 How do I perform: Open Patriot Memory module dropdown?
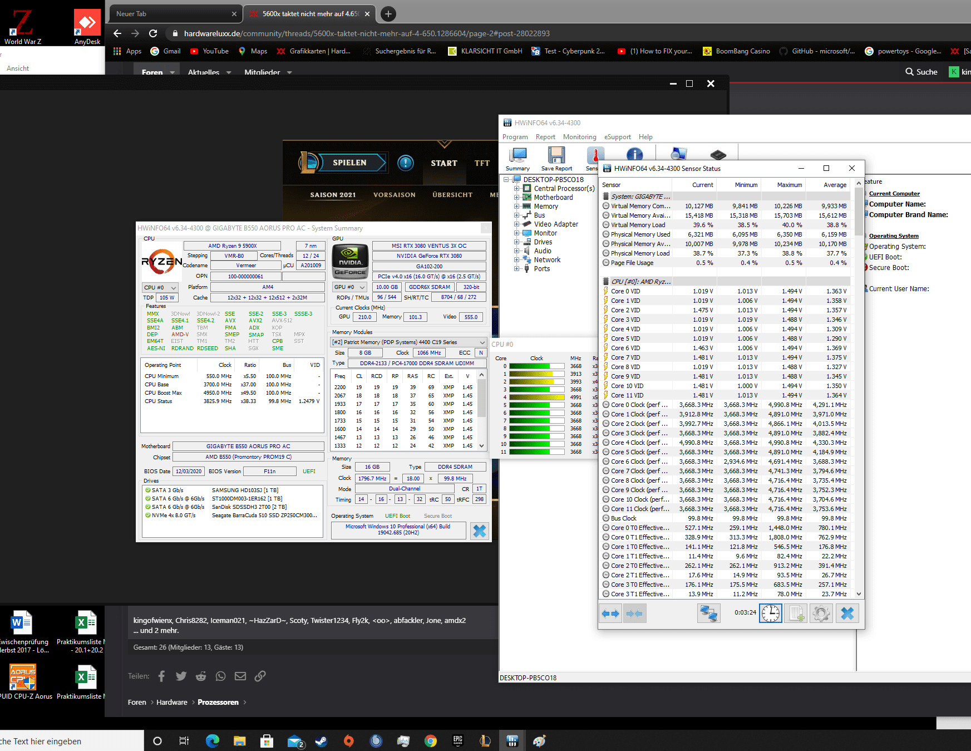click(x=408, y=342)
